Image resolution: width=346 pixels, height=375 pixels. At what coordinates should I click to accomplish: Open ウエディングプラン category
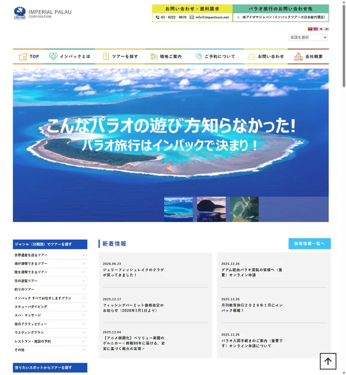click(50, 333)
